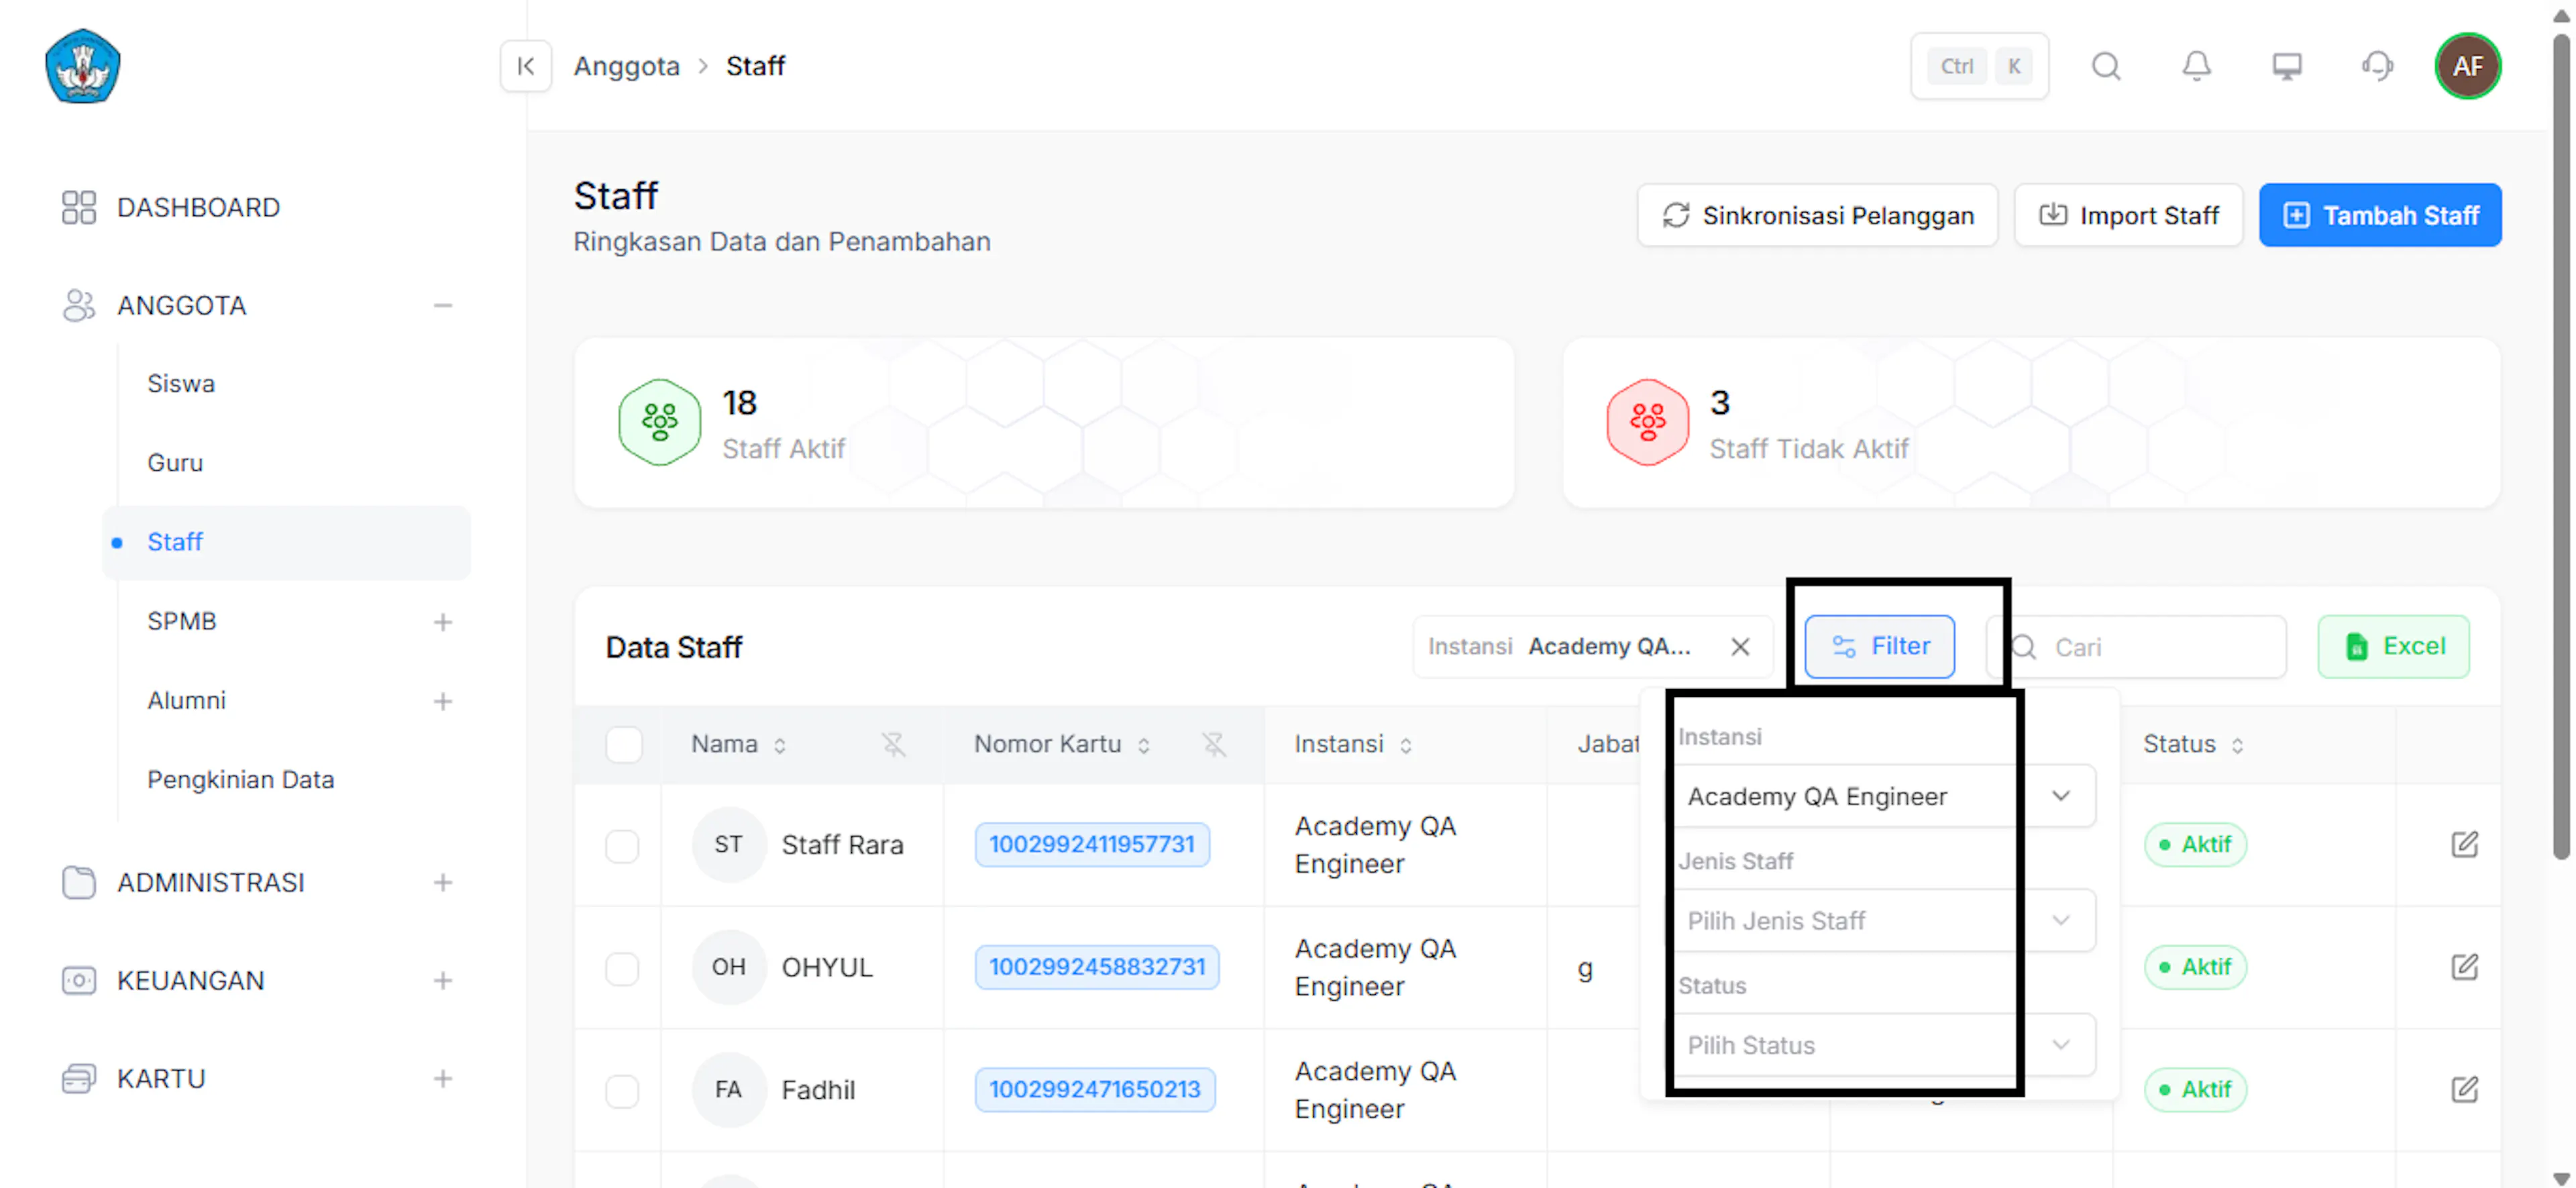Open the Siswa menu item
The height and width of the screenshot is (1188, 2576).
[181, 383]
